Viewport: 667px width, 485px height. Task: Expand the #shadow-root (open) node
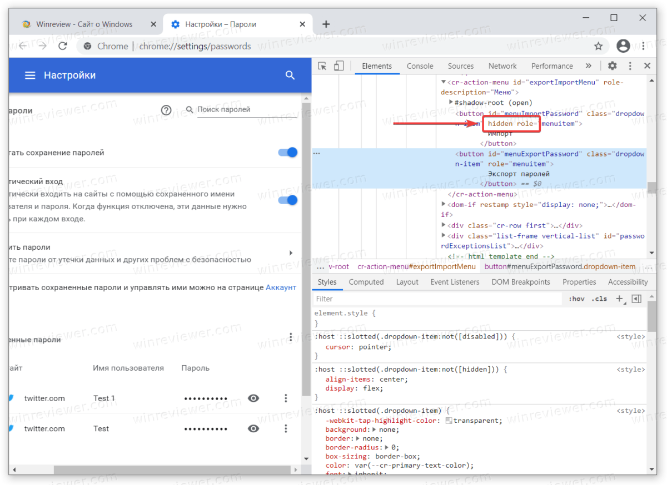[451, 103]
